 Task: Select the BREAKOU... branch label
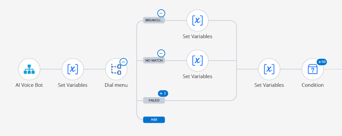click(x=154, y=20)
